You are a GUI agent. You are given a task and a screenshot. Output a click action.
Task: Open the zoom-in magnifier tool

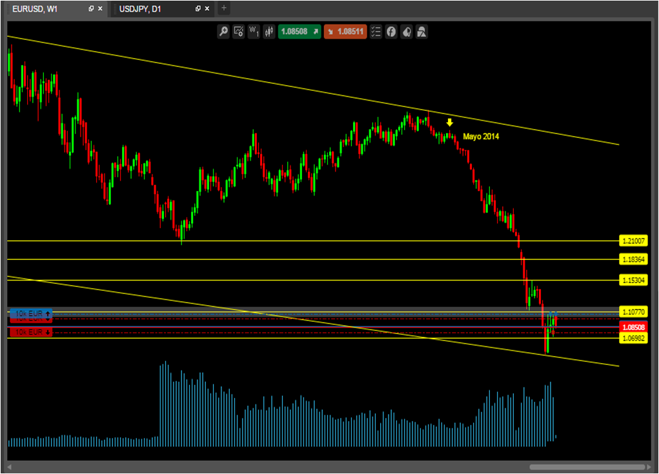[x=223, y=32]
